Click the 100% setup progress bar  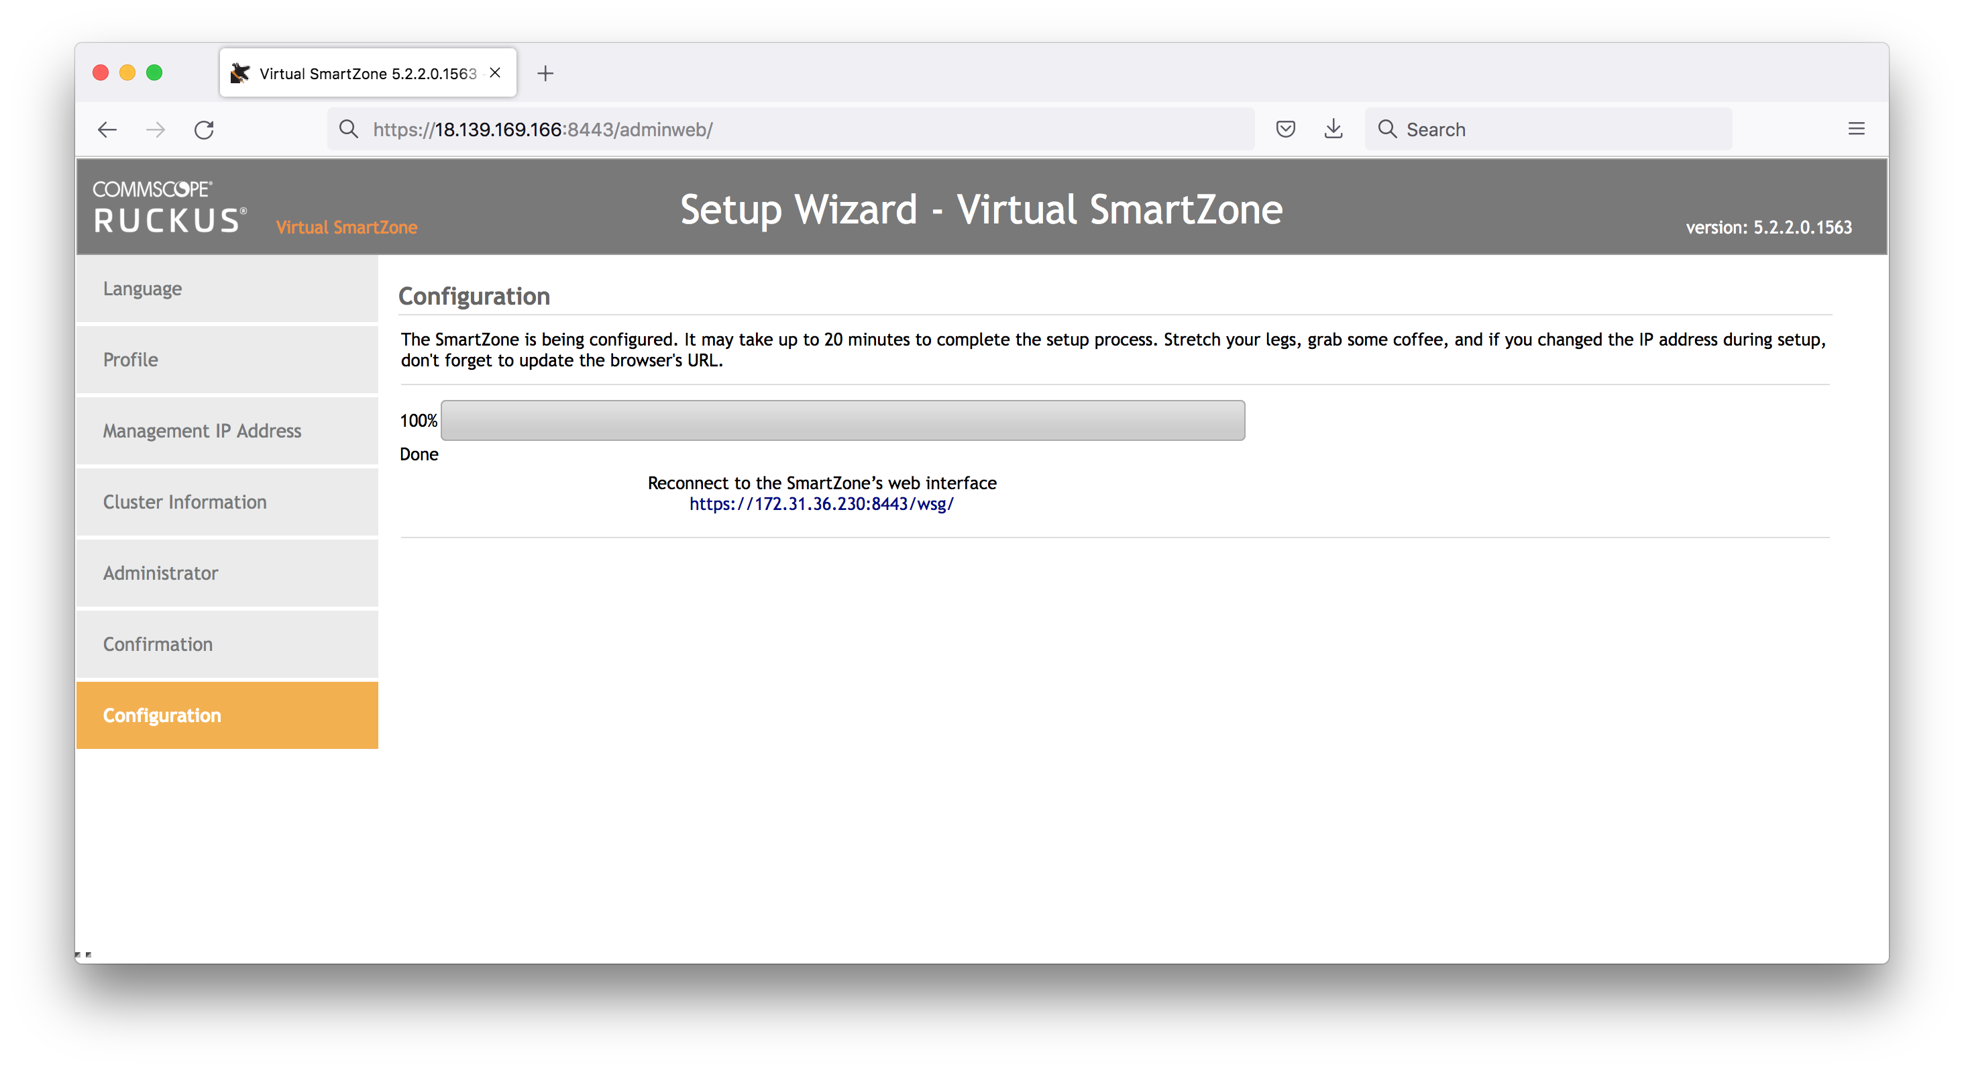842,420
